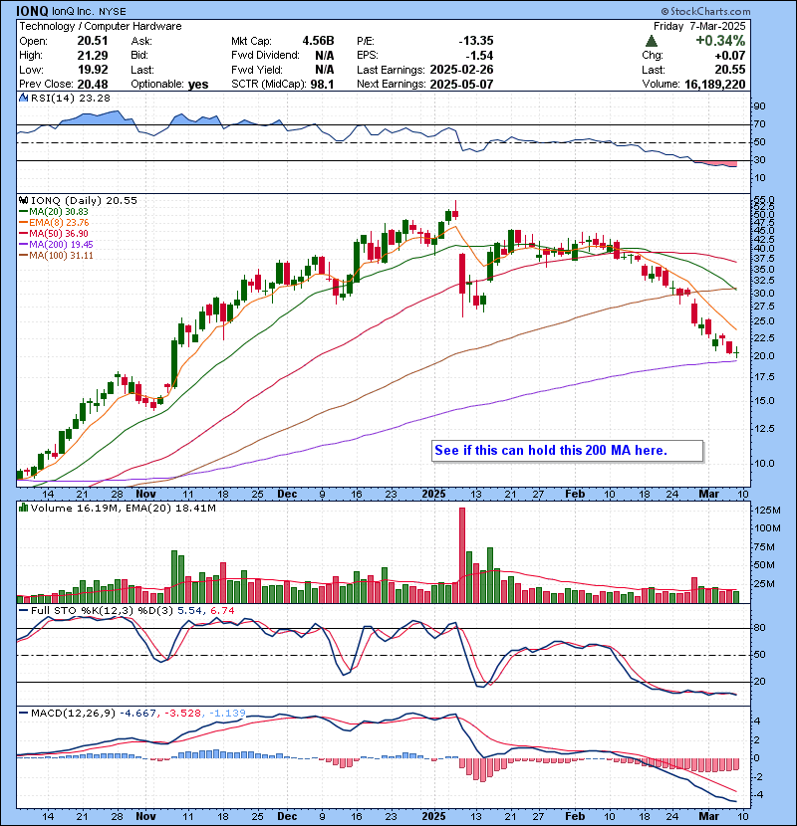
Task: Click the 'IONQ (Daily) 20.55' chart label
Action: tap(84, 201)
